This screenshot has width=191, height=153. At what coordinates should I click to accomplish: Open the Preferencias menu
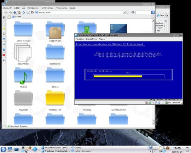(x=62, y=8)
